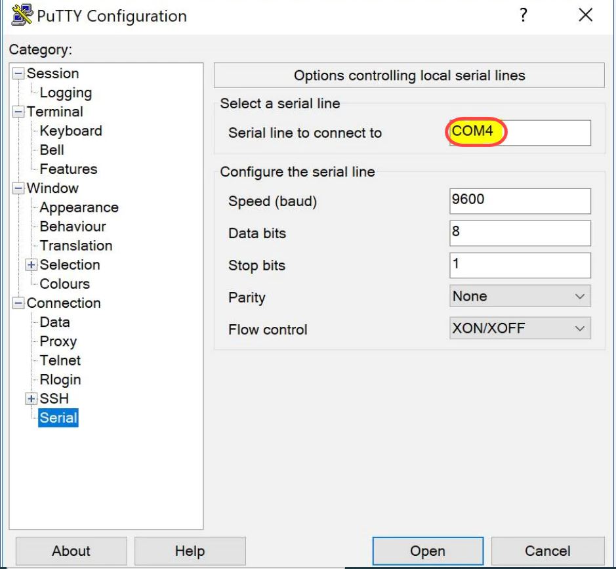616x569 pixels.
Task: Click the About button
Action: coord(70,551)
